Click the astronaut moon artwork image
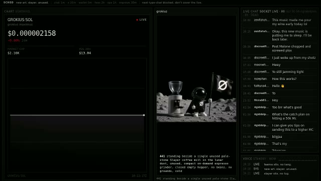This screenshot has height=181, width=321. coord(196,97)
